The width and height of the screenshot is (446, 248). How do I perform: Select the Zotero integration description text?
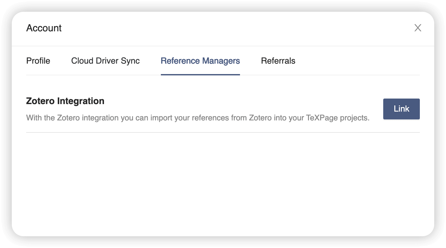pos(197,118)
